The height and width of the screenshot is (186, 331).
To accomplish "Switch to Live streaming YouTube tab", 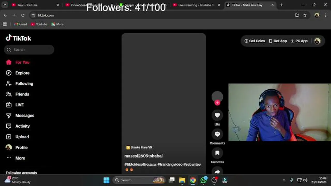I will tap(196, 5).
